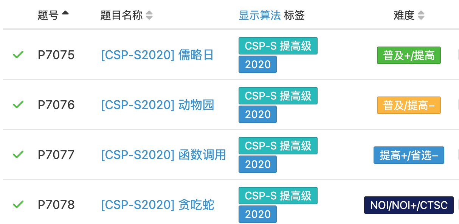The width and height of the screenshot is (459, 224).
Task: Click the green checkmark beside P7076
Action: coord(18,105)
